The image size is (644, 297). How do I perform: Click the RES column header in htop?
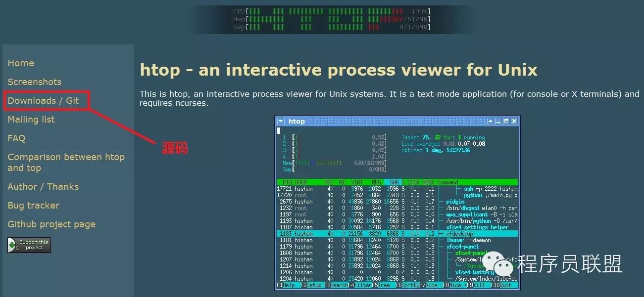pos(376,182)
